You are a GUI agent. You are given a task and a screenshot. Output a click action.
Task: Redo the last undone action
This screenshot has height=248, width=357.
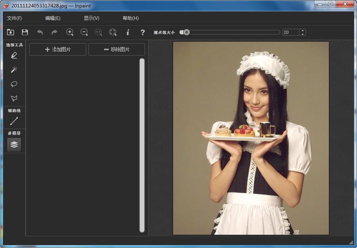point(54,32)
